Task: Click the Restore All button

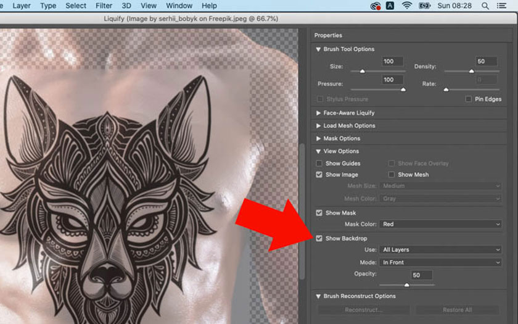Action: click(458, 310)
